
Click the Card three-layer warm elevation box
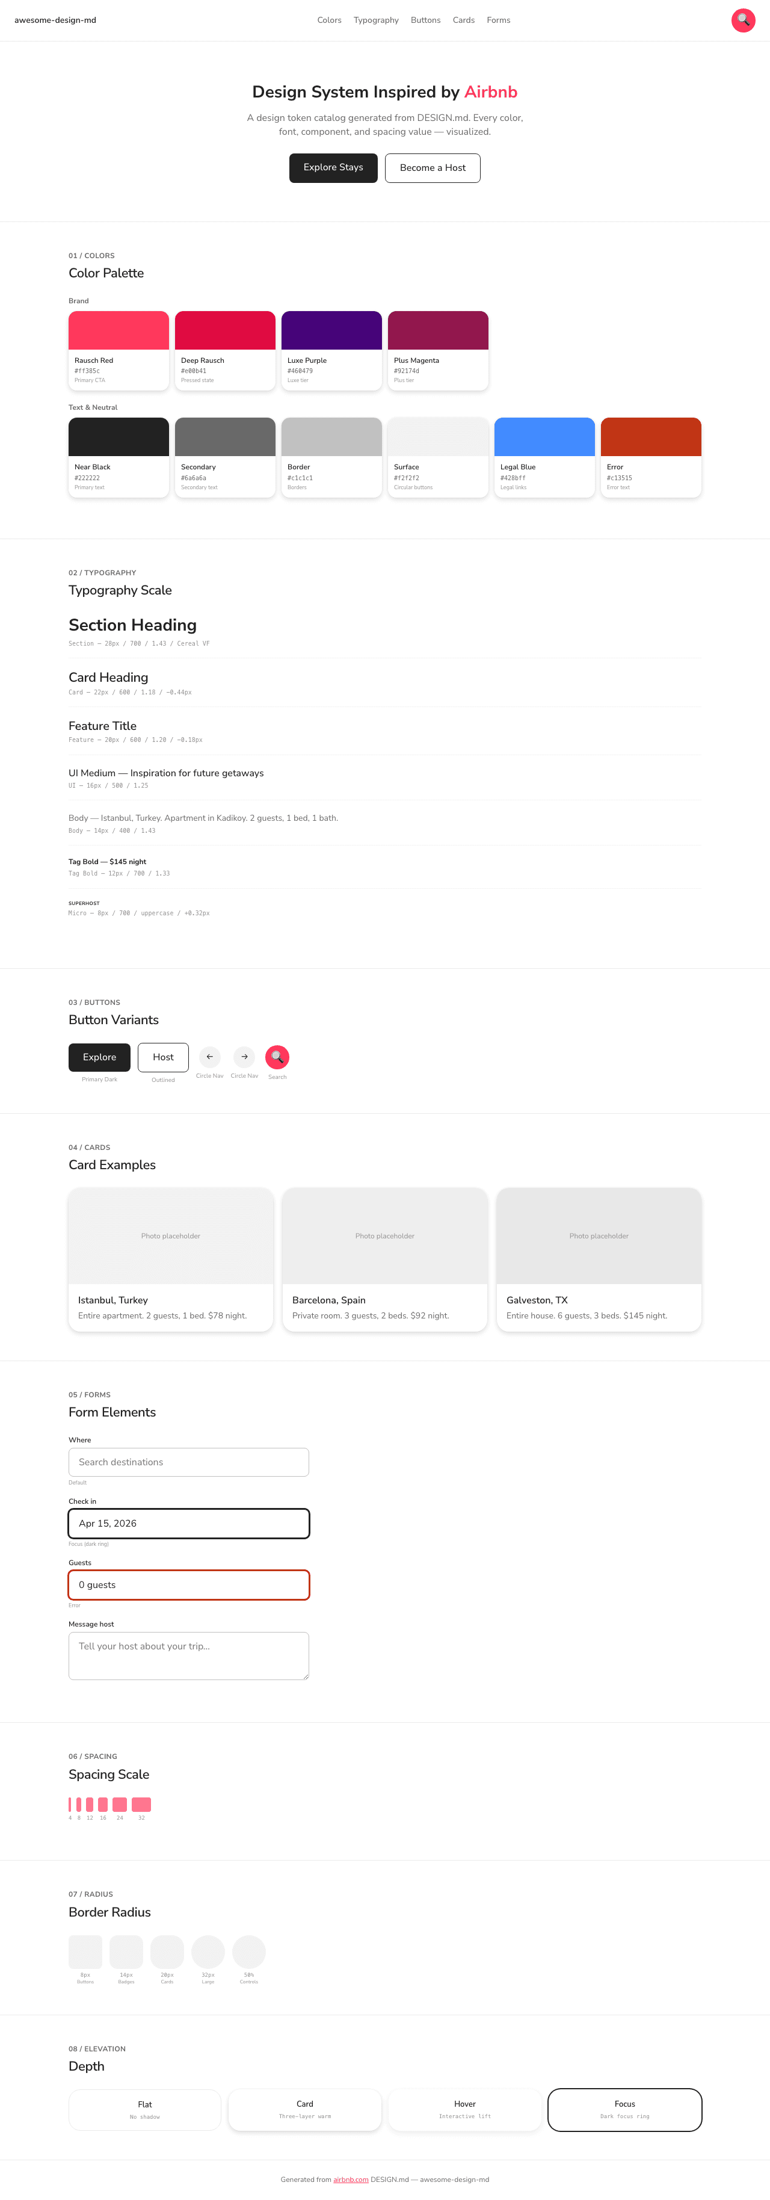(x=305, y=2110)
